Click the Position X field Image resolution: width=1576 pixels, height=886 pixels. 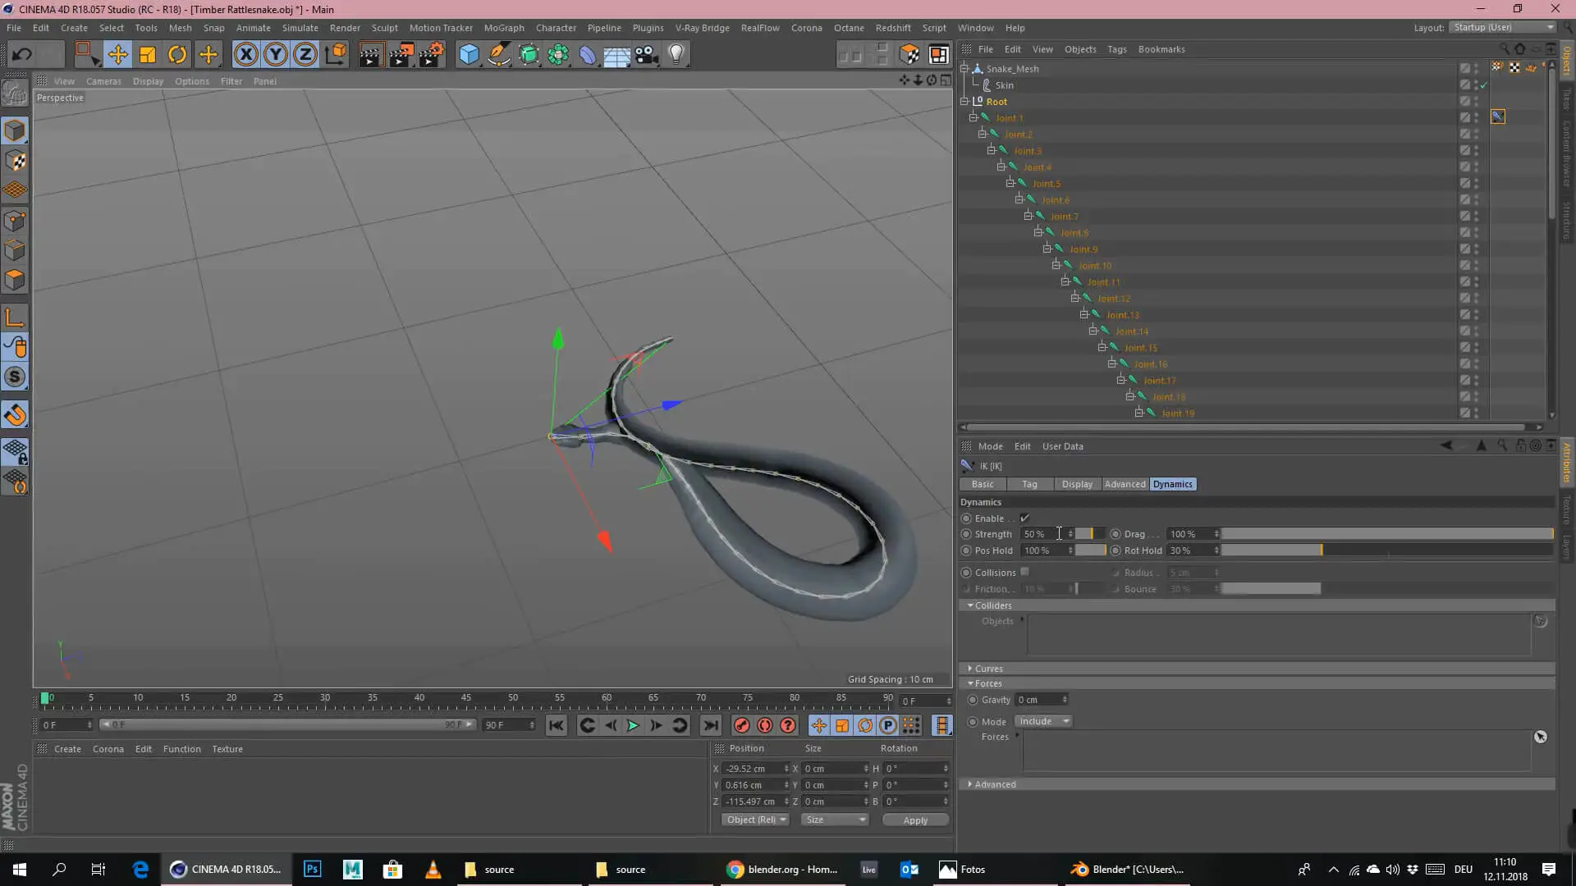pyautogui.click(x=753, y=769)
